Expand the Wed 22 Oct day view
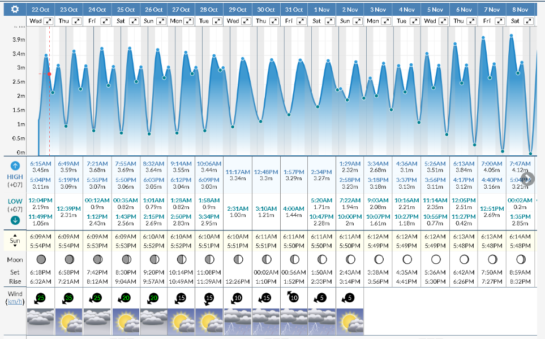545x339 pixels. (x=49, y=21)
